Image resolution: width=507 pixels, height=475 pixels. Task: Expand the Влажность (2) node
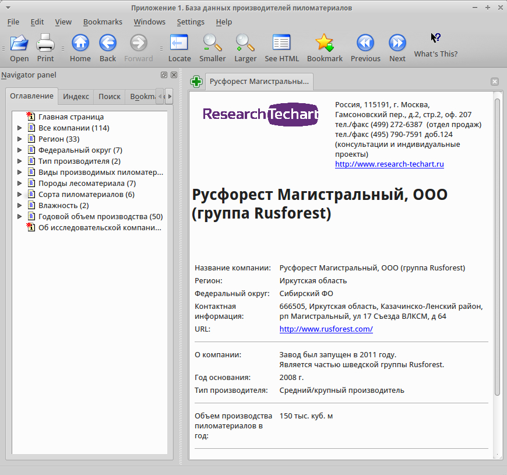pyautogui.click(x=19, y=205)
